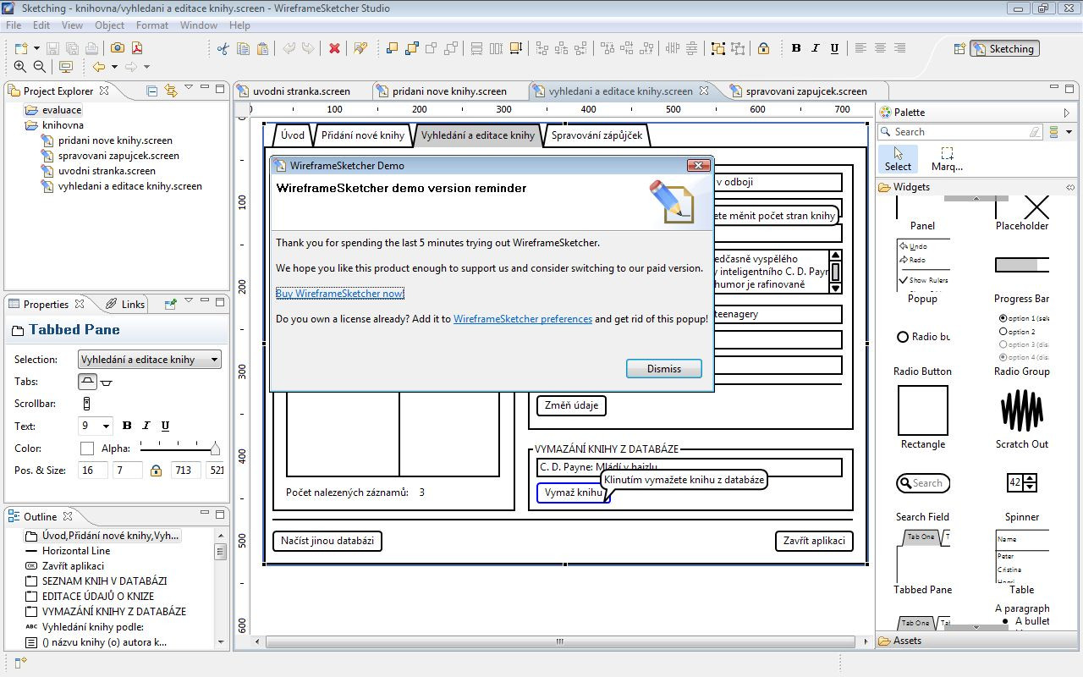
Task: Open the File menu
Action: click(x=14, y=25)
